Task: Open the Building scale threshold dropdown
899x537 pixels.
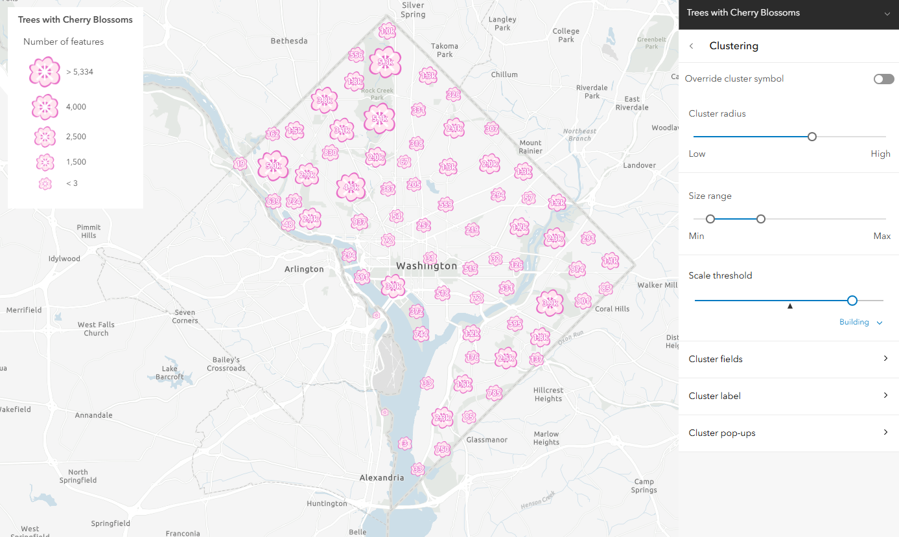Action: tap(861, 322)
